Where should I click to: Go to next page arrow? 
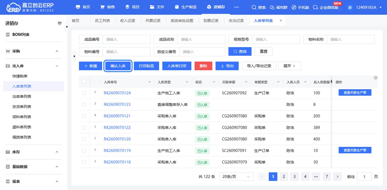[337, 177]
